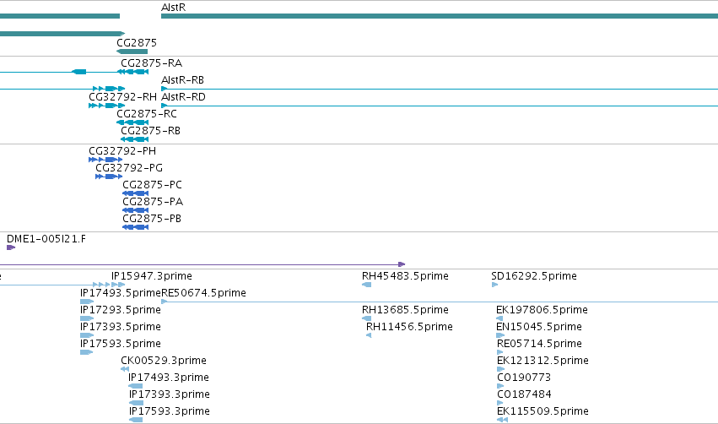Viewport: 718px width, 424px height.
Task: Click the CG2875-RC transcript label
Action: click(x=147, y=114)
